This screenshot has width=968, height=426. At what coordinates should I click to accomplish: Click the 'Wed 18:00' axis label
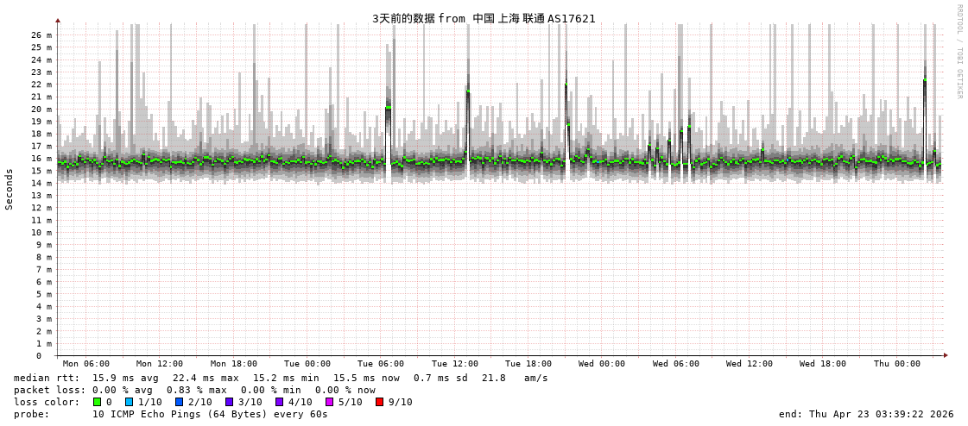(823, 364)
